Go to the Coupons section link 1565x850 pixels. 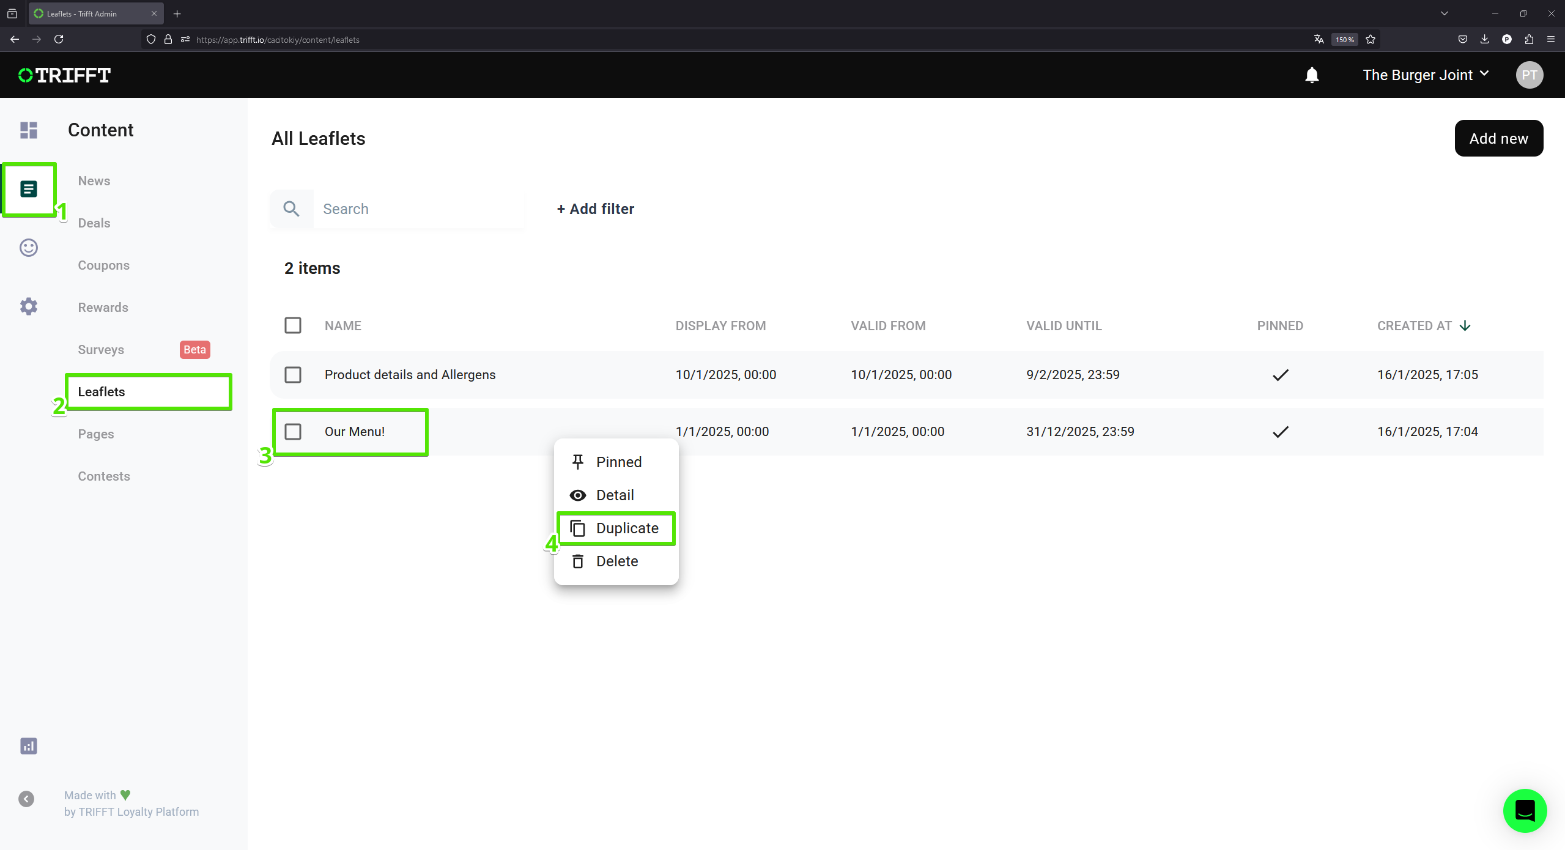[104, 265]
